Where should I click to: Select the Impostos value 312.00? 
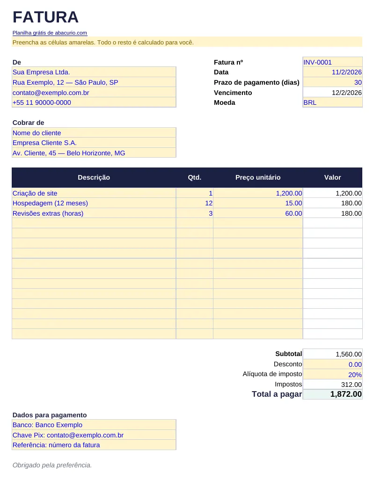pyautogui.click(x=333, y=384)
